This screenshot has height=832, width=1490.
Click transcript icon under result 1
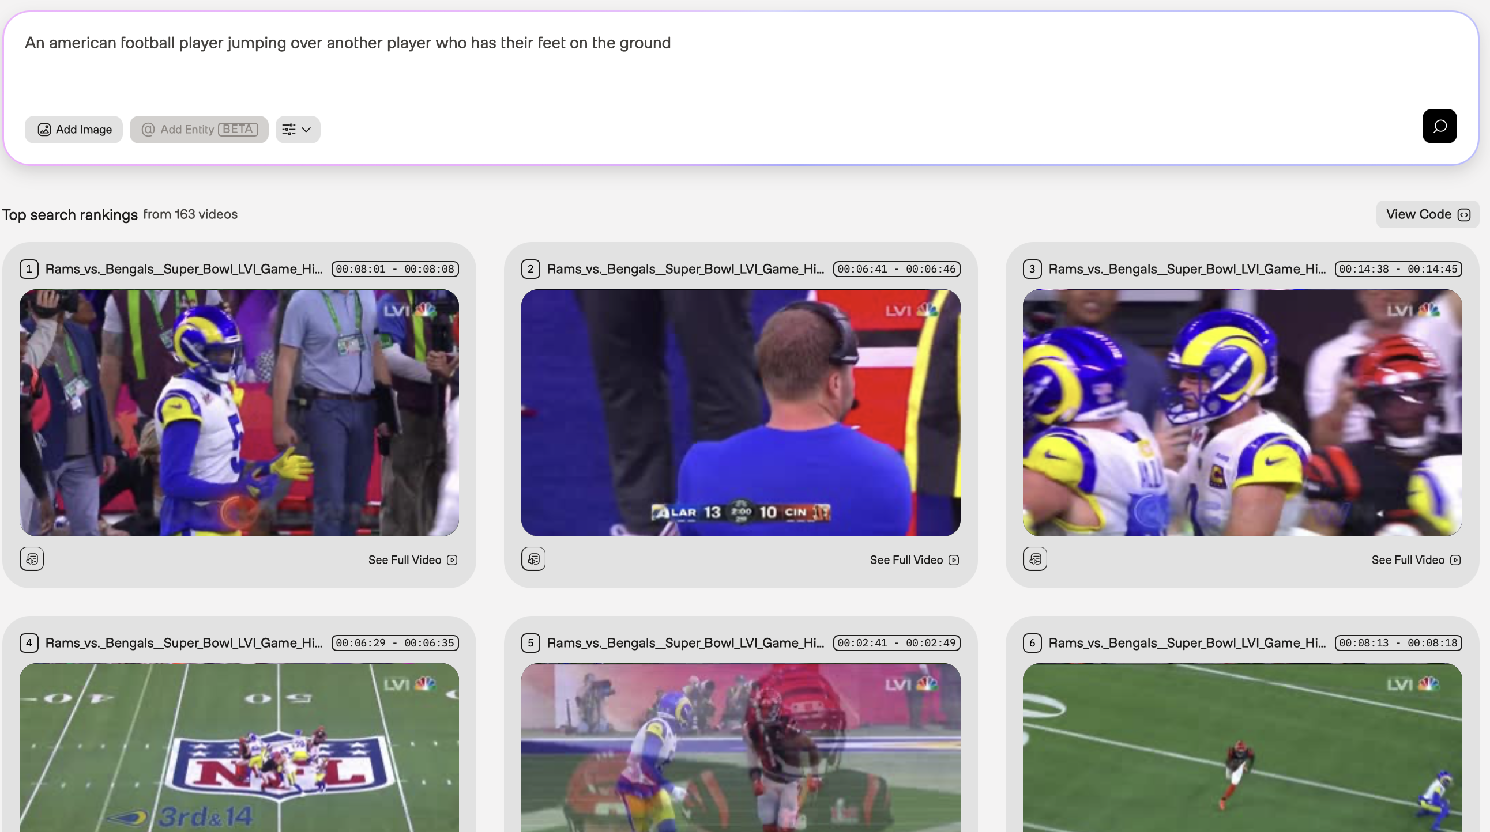[x=32, y=559]
